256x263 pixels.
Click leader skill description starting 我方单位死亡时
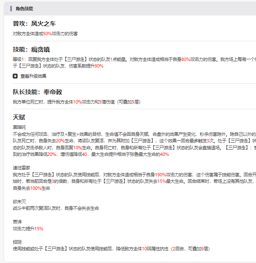(x=77, y=102)
